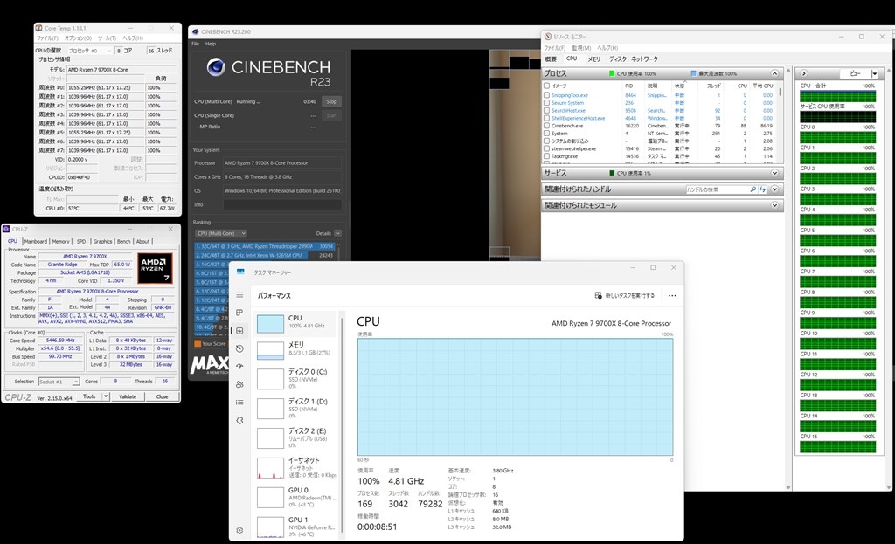Open Details list icon in Task Manager
Viewport: 895px width, 544px height.
pyautogui.click(x=239, y=402)
